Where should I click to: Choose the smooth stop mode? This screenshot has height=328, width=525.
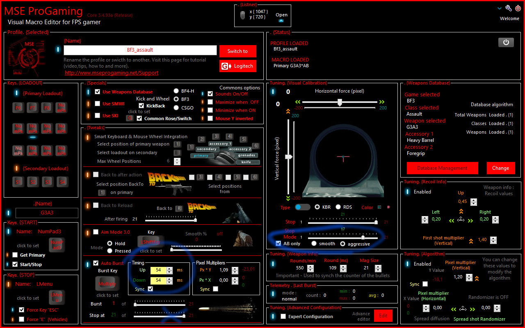click(314, 244)
